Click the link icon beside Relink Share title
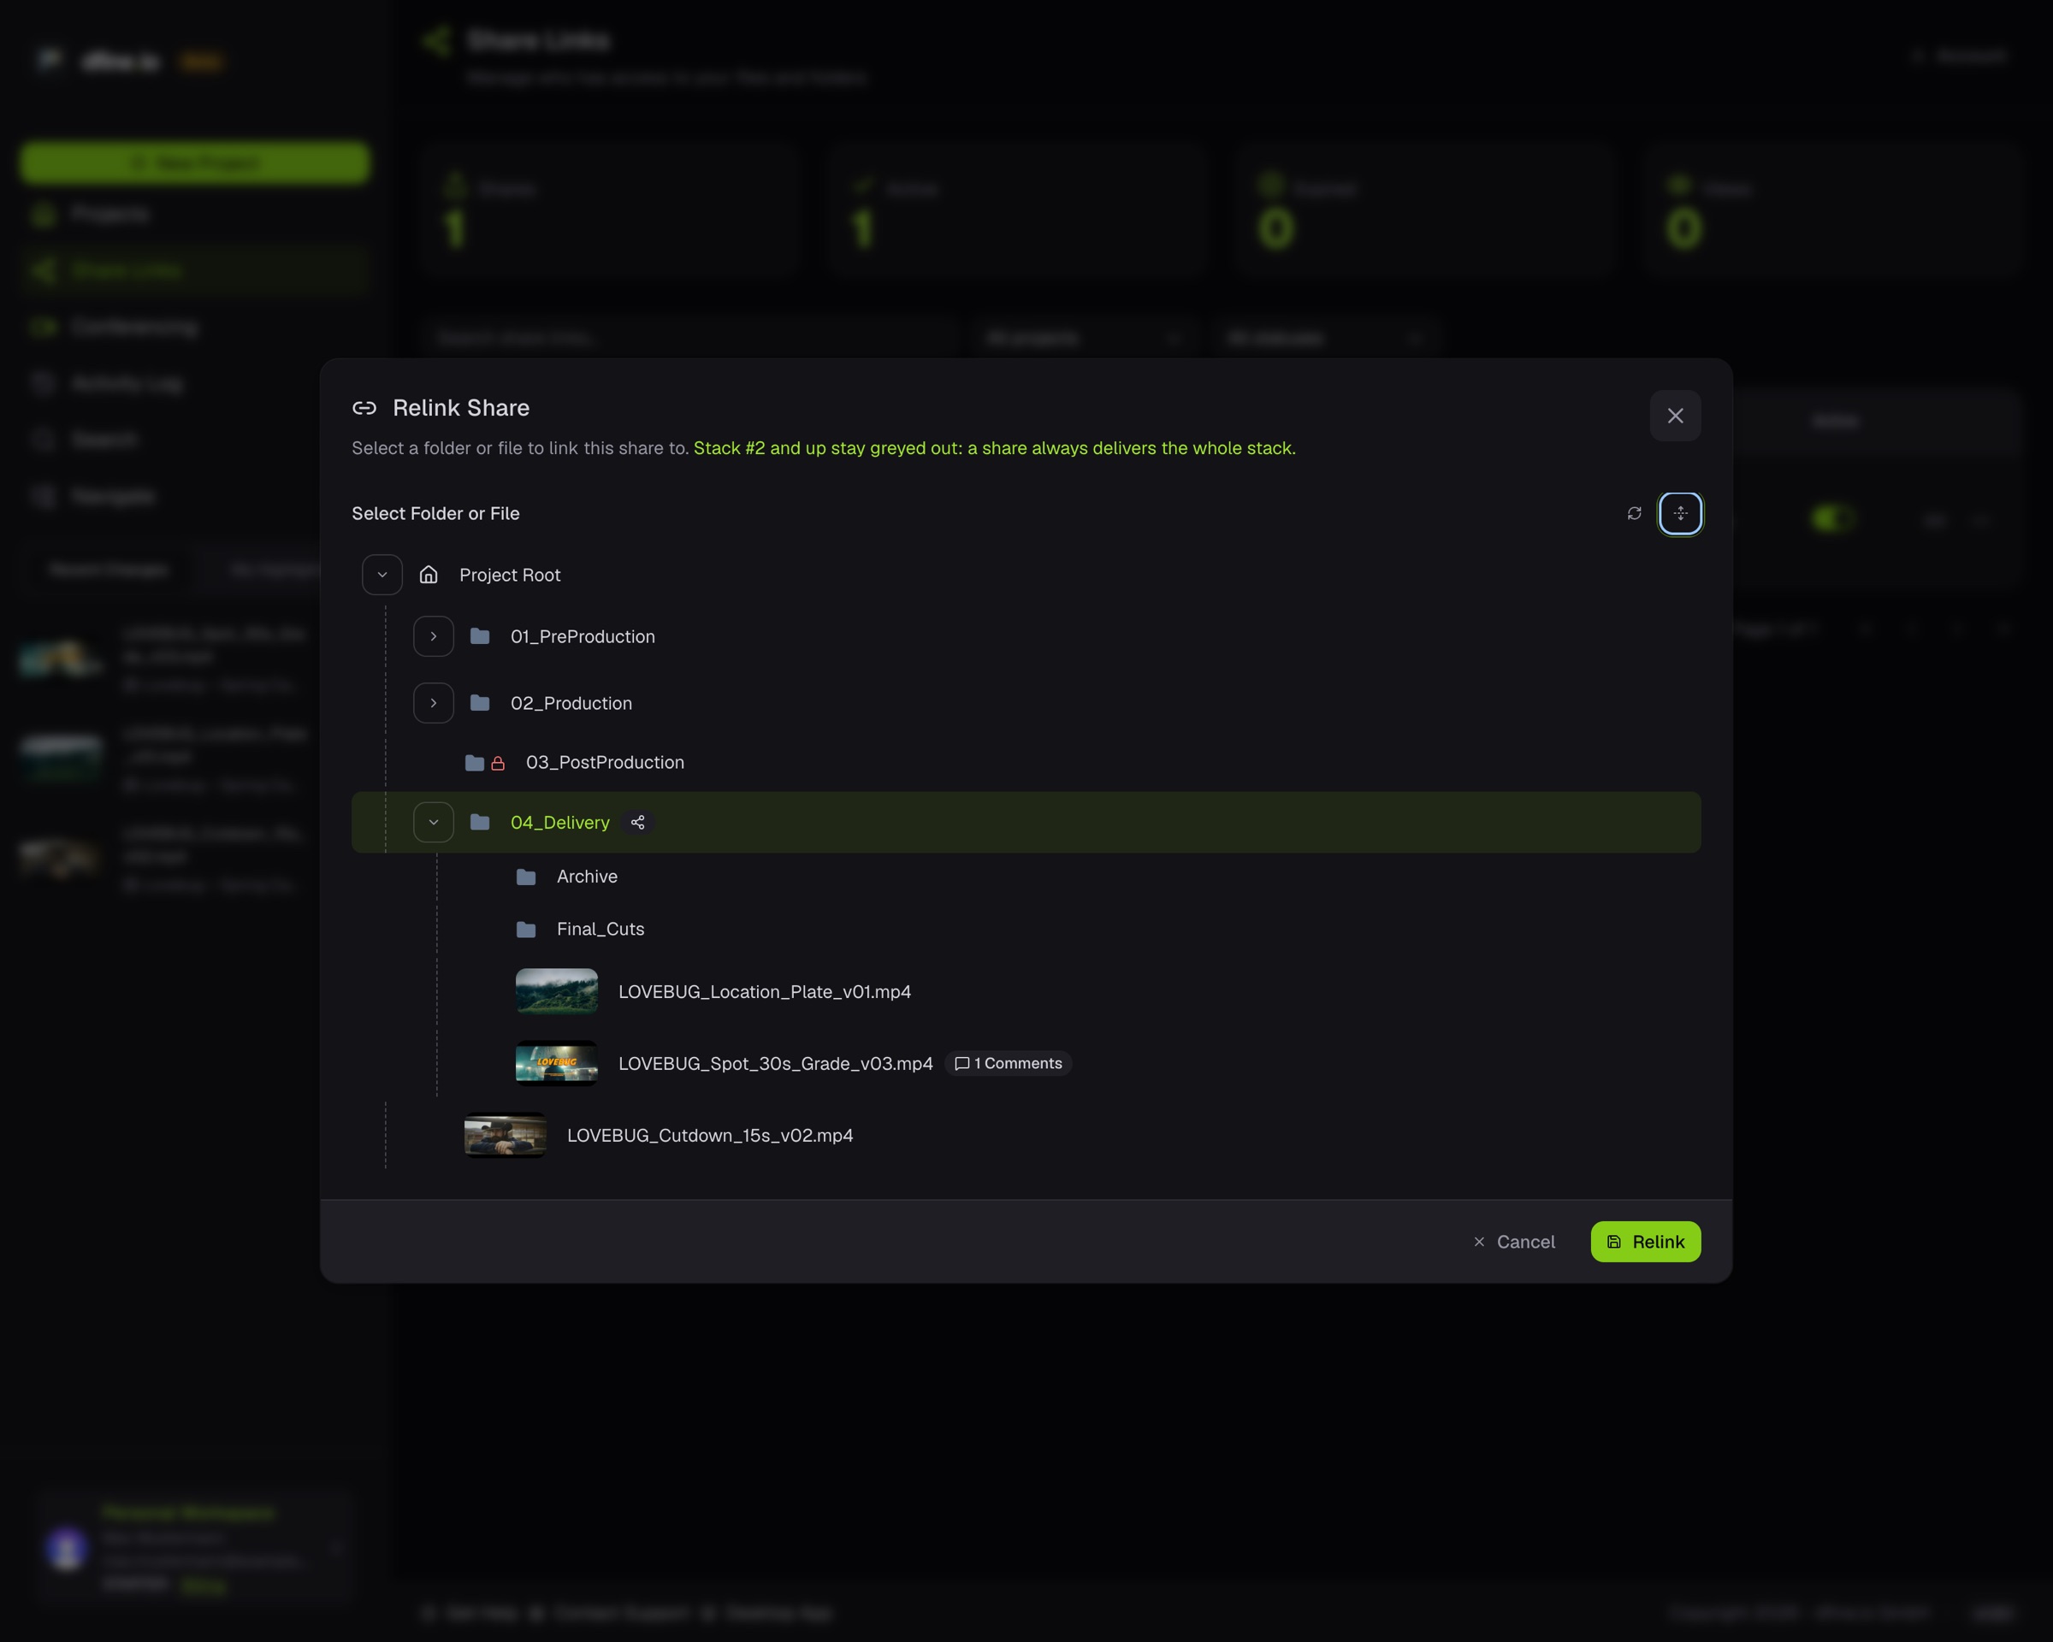The width and height of the screenshot is (2053, 1642). click(364, 407)
